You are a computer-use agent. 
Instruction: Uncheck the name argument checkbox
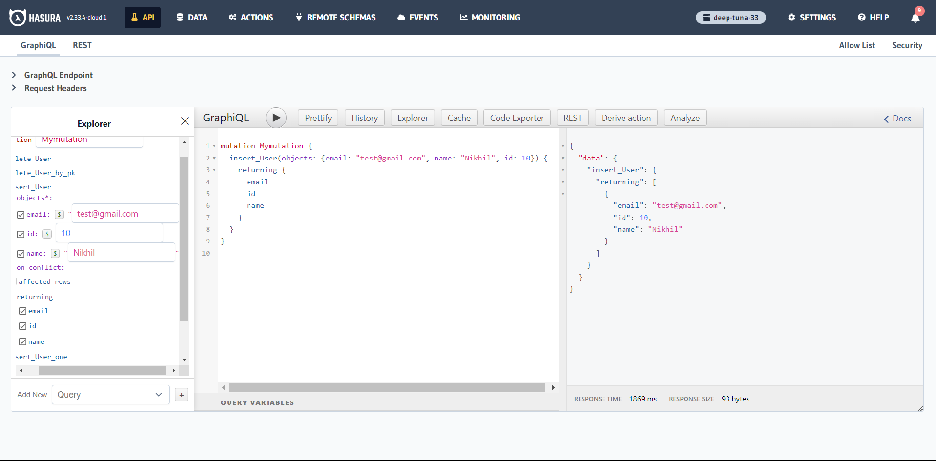[x=21, y=254]
